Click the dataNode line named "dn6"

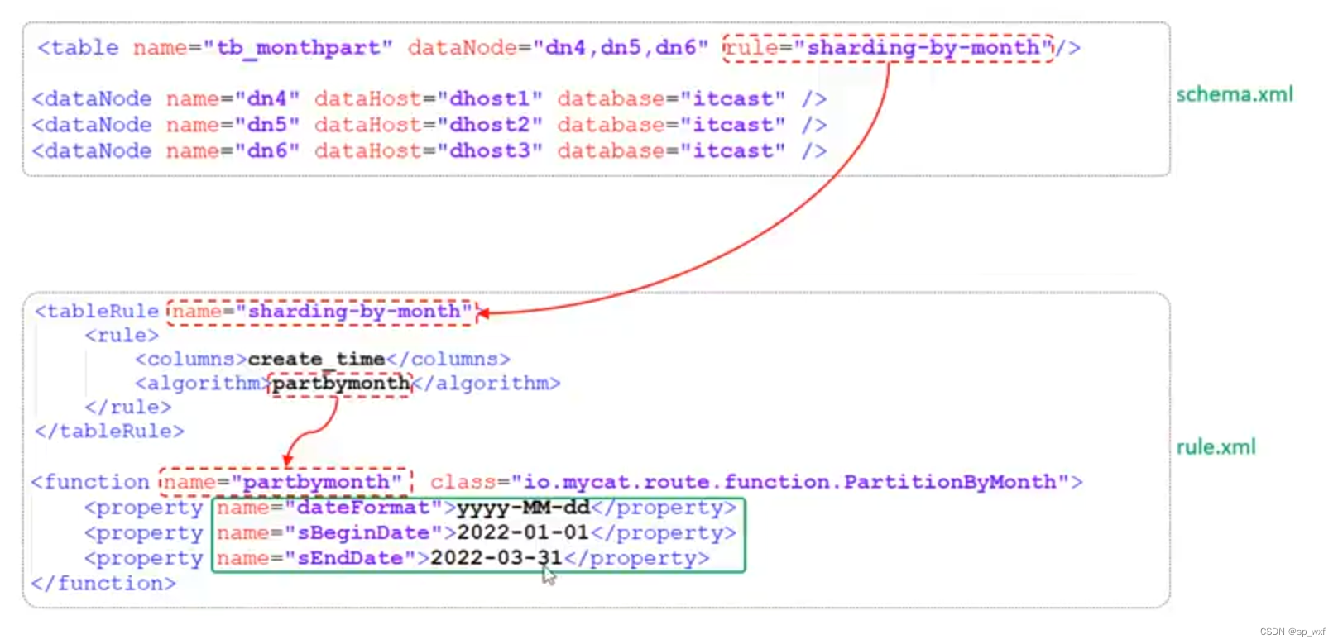coord(429,151)
